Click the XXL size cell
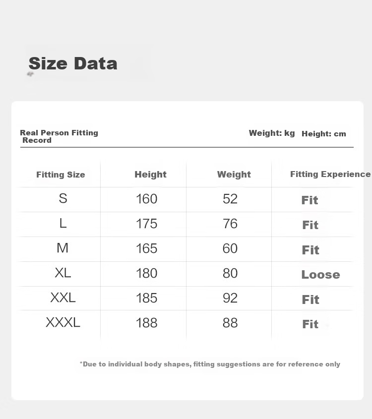Image resolution: width=372 pixels, height=419 pixels. (x=63, y=298)
